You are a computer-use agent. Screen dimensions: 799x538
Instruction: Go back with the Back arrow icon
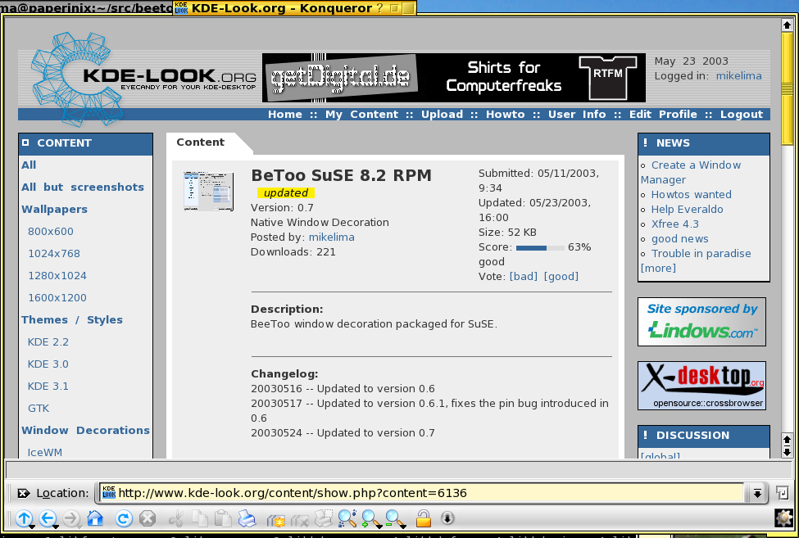(48, 518)
